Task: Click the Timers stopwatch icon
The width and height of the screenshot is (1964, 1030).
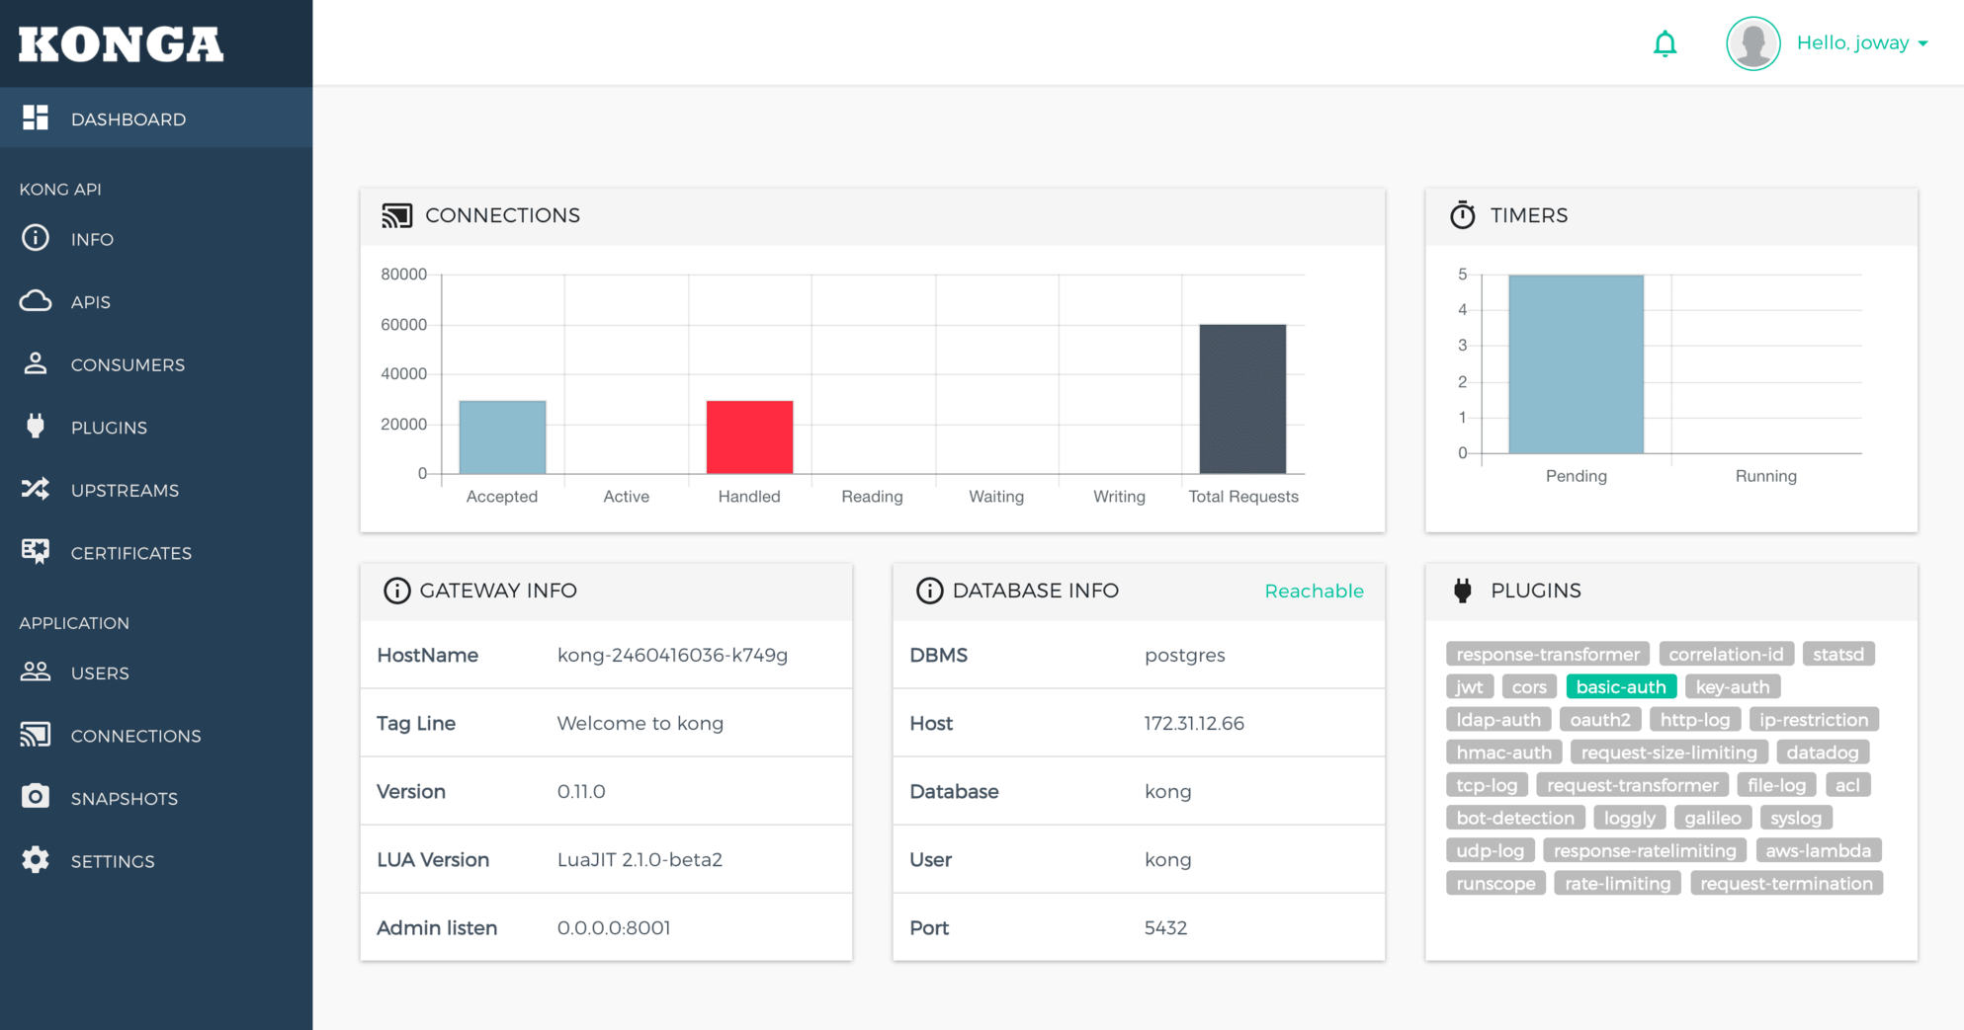Action: coord(1463,214)
